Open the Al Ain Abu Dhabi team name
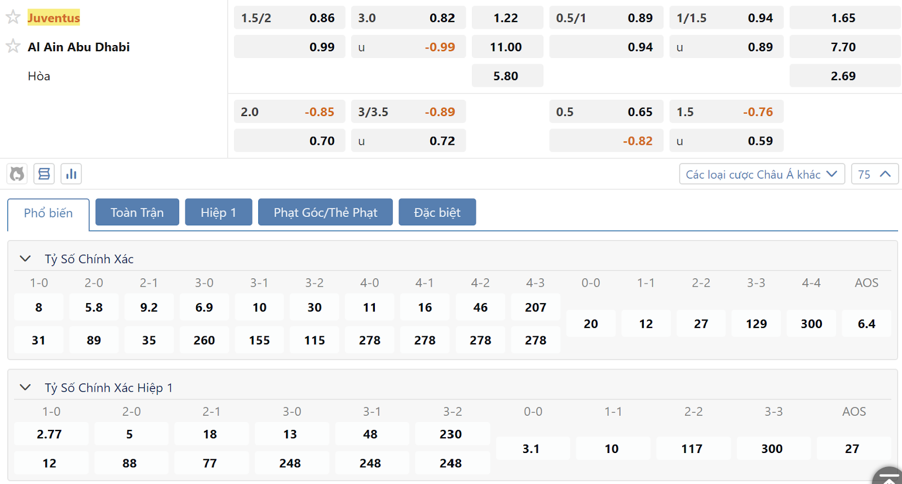Image resolution: width=902 pixels, height=484 pixels. click(x=79, y=47)
